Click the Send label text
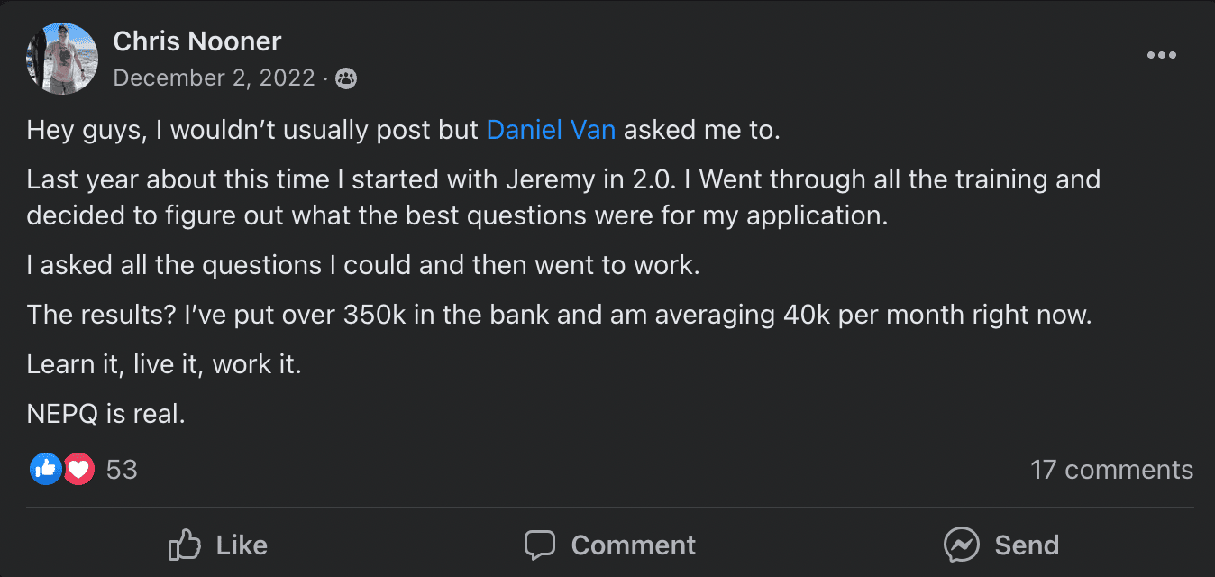 click(x=1027, y=545)
